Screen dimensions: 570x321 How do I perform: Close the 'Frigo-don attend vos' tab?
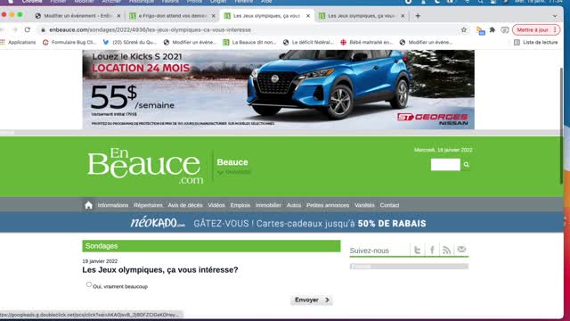214,16
